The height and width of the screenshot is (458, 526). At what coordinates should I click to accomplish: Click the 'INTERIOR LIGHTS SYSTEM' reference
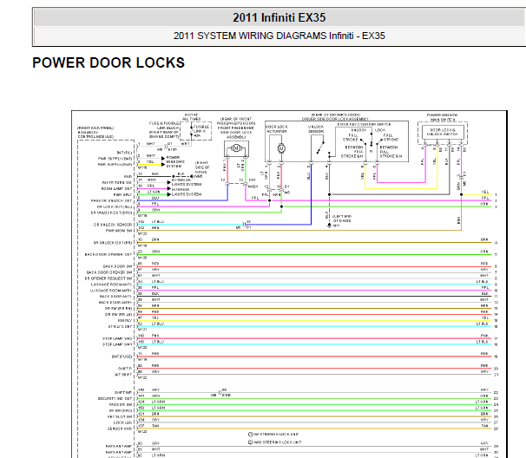point(187,192)
